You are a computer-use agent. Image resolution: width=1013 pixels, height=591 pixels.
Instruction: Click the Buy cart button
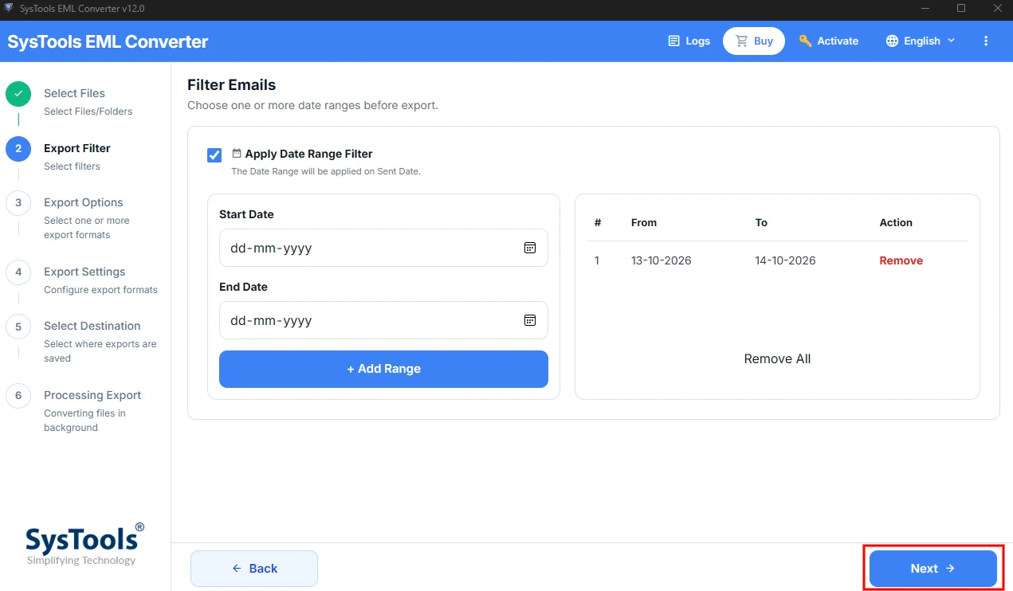(x=754, y=41)
